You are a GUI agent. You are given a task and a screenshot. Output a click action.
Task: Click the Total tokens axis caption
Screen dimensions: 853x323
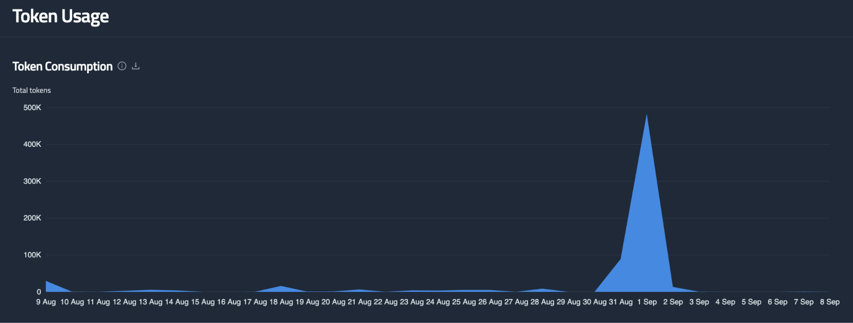pos(32,90)
